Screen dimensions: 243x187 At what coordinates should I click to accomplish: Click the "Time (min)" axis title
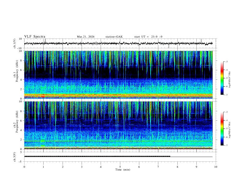pyautogui.click(x=123, y=170)
